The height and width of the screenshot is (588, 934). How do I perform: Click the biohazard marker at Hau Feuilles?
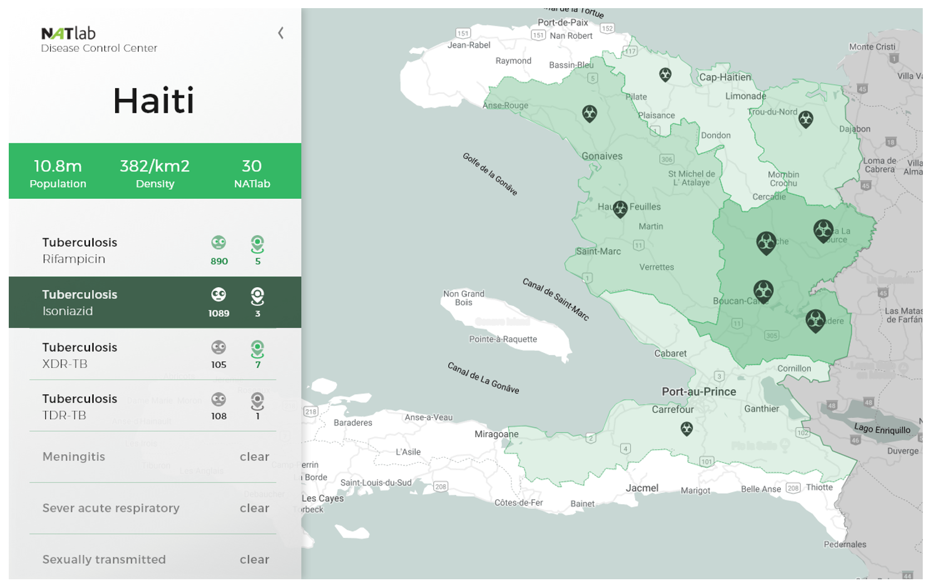coord(620,209)
